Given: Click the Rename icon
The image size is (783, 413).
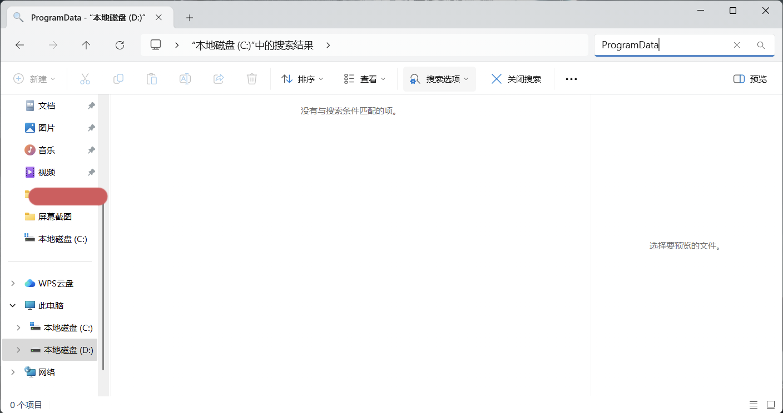Looking at the screenshot, I should click(185, 79).
